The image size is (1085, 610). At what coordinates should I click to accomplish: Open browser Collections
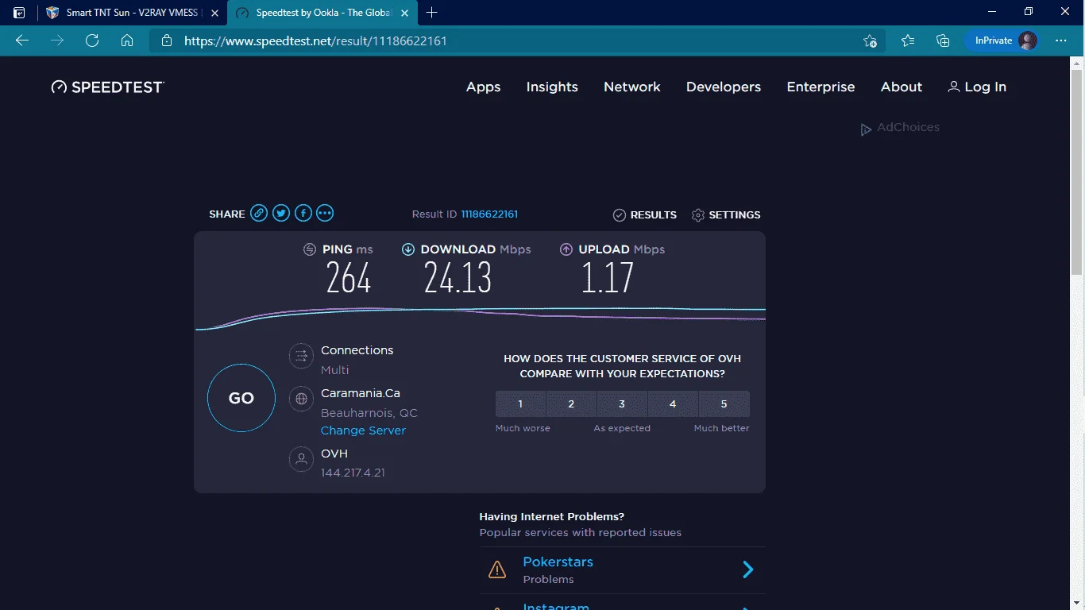click(x=943, y=41)
